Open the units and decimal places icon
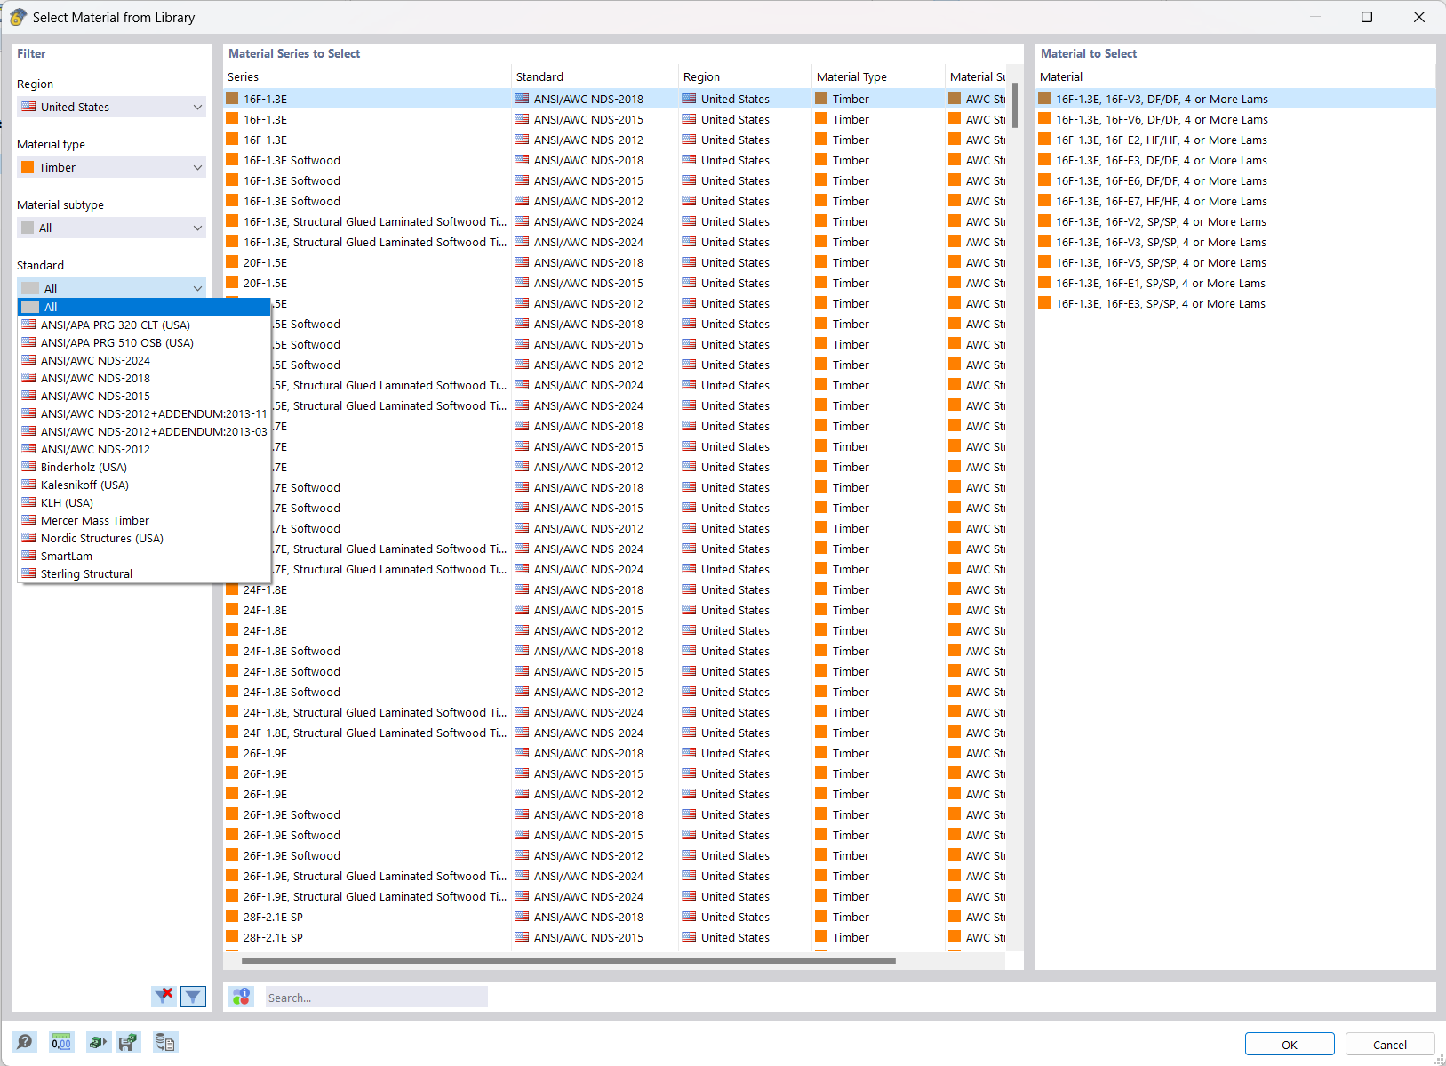Viewport: 1446px width, 1066px height. [61, 1042]
